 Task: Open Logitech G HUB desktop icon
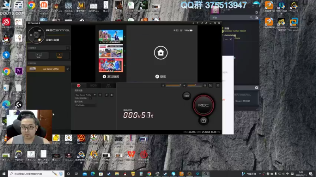pos(19,105)
